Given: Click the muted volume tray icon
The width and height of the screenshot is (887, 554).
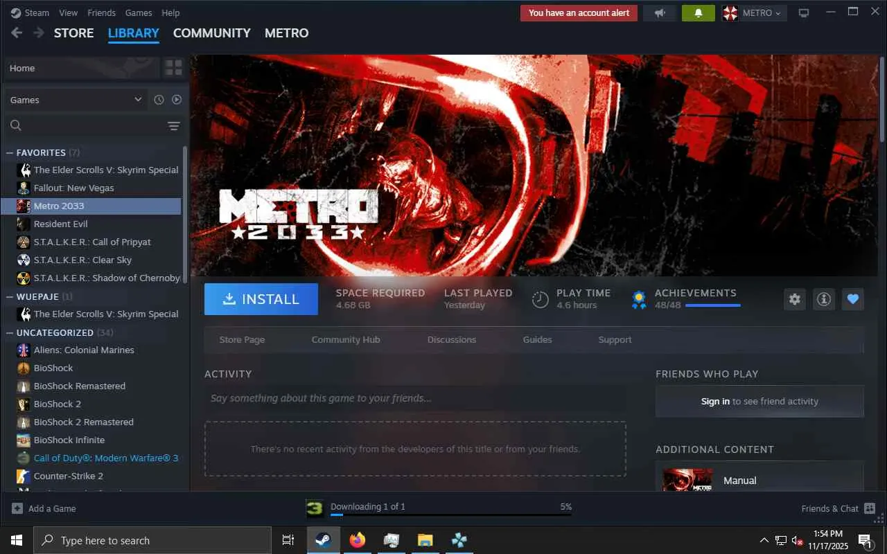Looking at the screenshot, I should 798,540.
